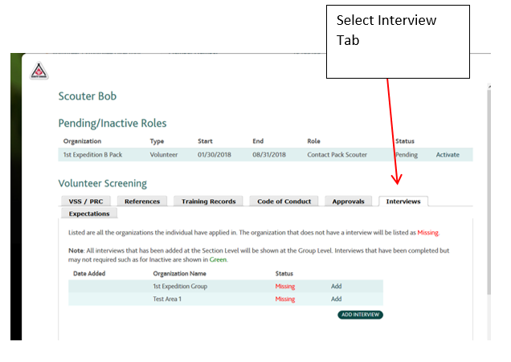Image resolution: width=511 pixels, height=362 pixels.
Task: Open the VSS / PRC tab
Action: (86, 201)
